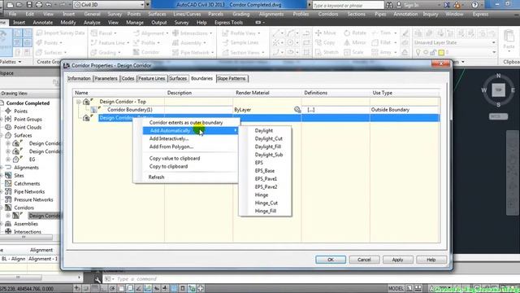Click the render material picker icon beside ByLayer
Screen dimensions: 520x293
pyautogui.click(x=297, y=110)
